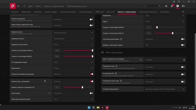Switch to the Система tab
The height and width of the screenshot is (110, 196).
[x=15, y=12]
